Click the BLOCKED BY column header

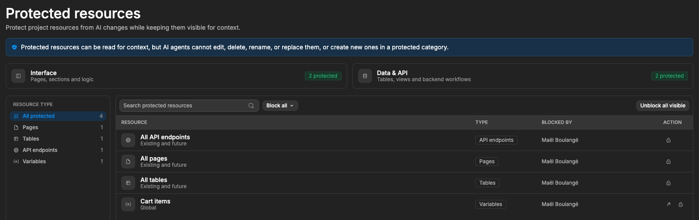click(557, 123)
